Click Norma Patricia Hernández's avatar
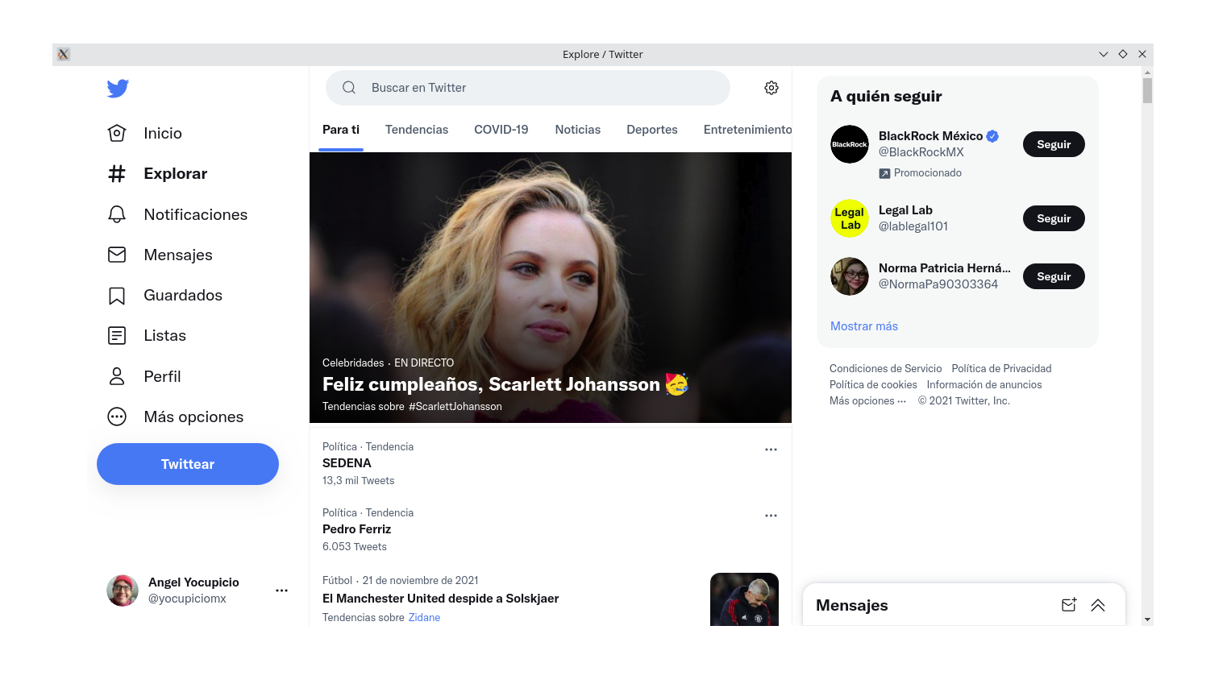Viewport: 1206px width, 688px height. [x=850, y=276]
